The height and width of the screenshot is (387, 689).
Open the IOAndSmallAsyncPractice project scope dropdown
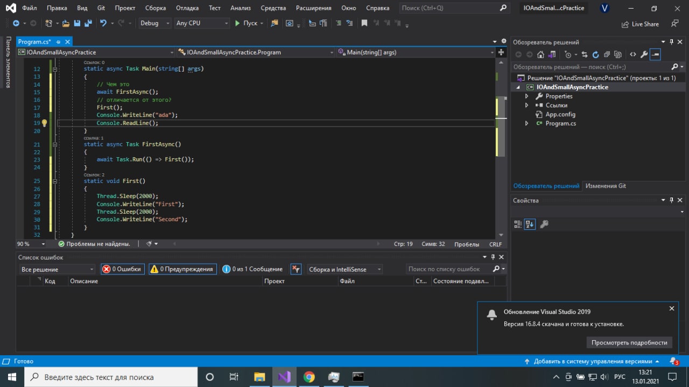[x=96, y=52]
